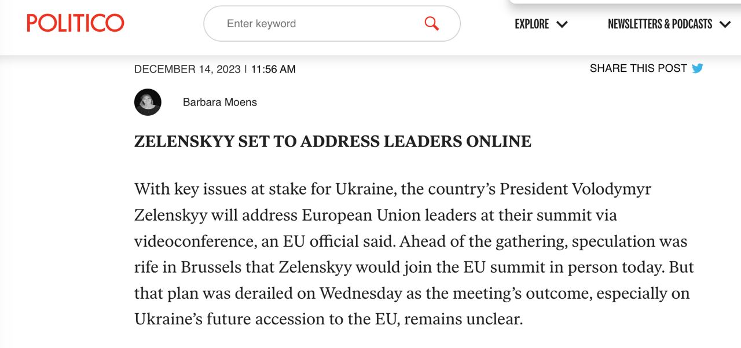
Task: Click the name Volodymyr in the article
Action: [x=611, y=189]
